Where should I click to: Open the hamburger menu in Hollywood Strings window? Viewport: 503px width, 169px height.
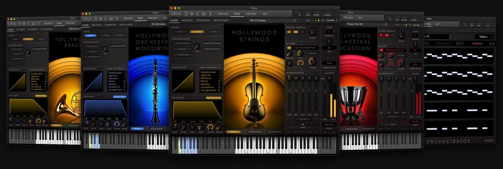pos(185,14)
